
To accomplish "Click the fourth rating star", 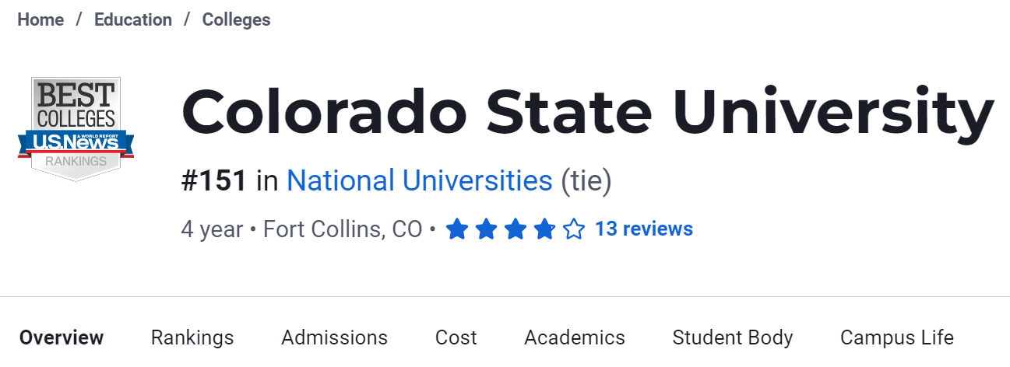I will point(544,229).
